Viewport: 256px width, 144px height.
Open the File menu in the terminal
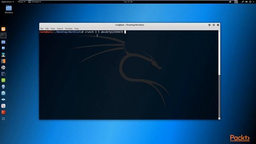tap(42, 28)
